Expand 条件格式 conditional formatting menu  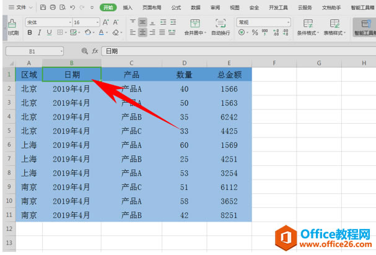[x=318, y=33]
